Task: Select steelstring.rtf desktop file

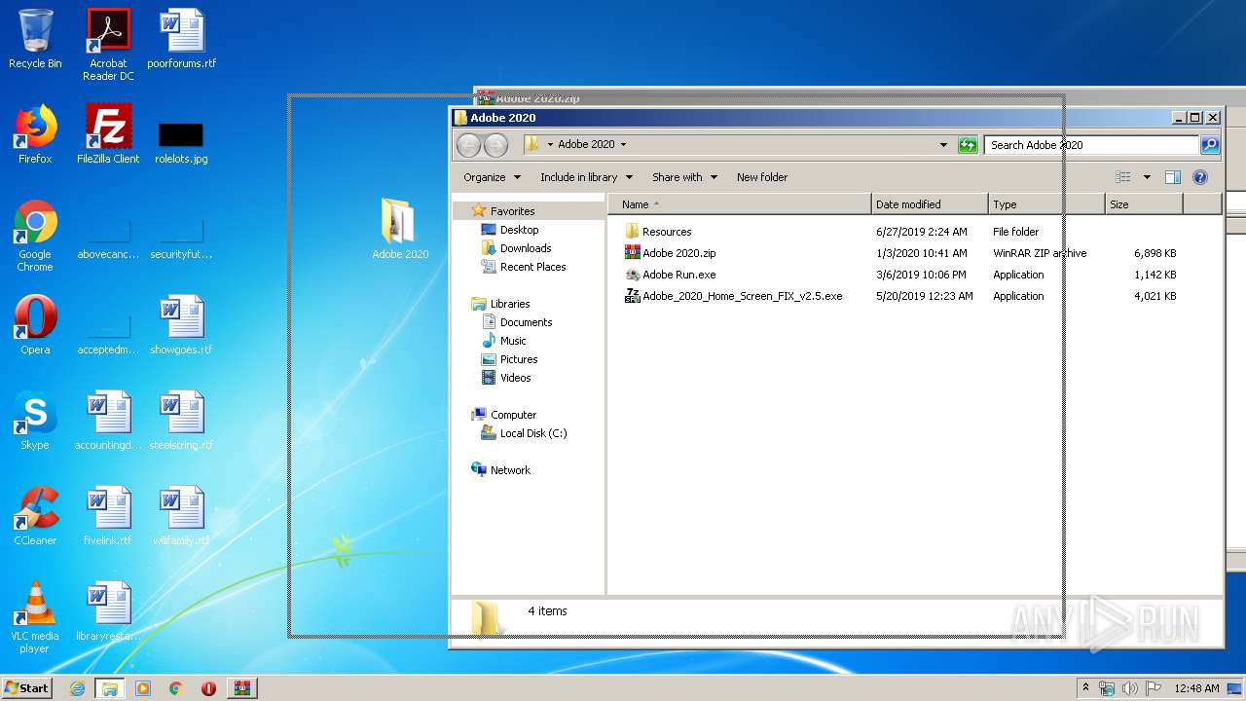Action: point(181,421)
